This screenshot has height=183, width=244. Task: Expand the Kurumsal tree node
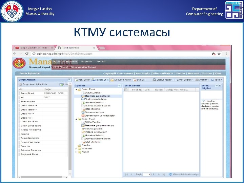[76, 149]
